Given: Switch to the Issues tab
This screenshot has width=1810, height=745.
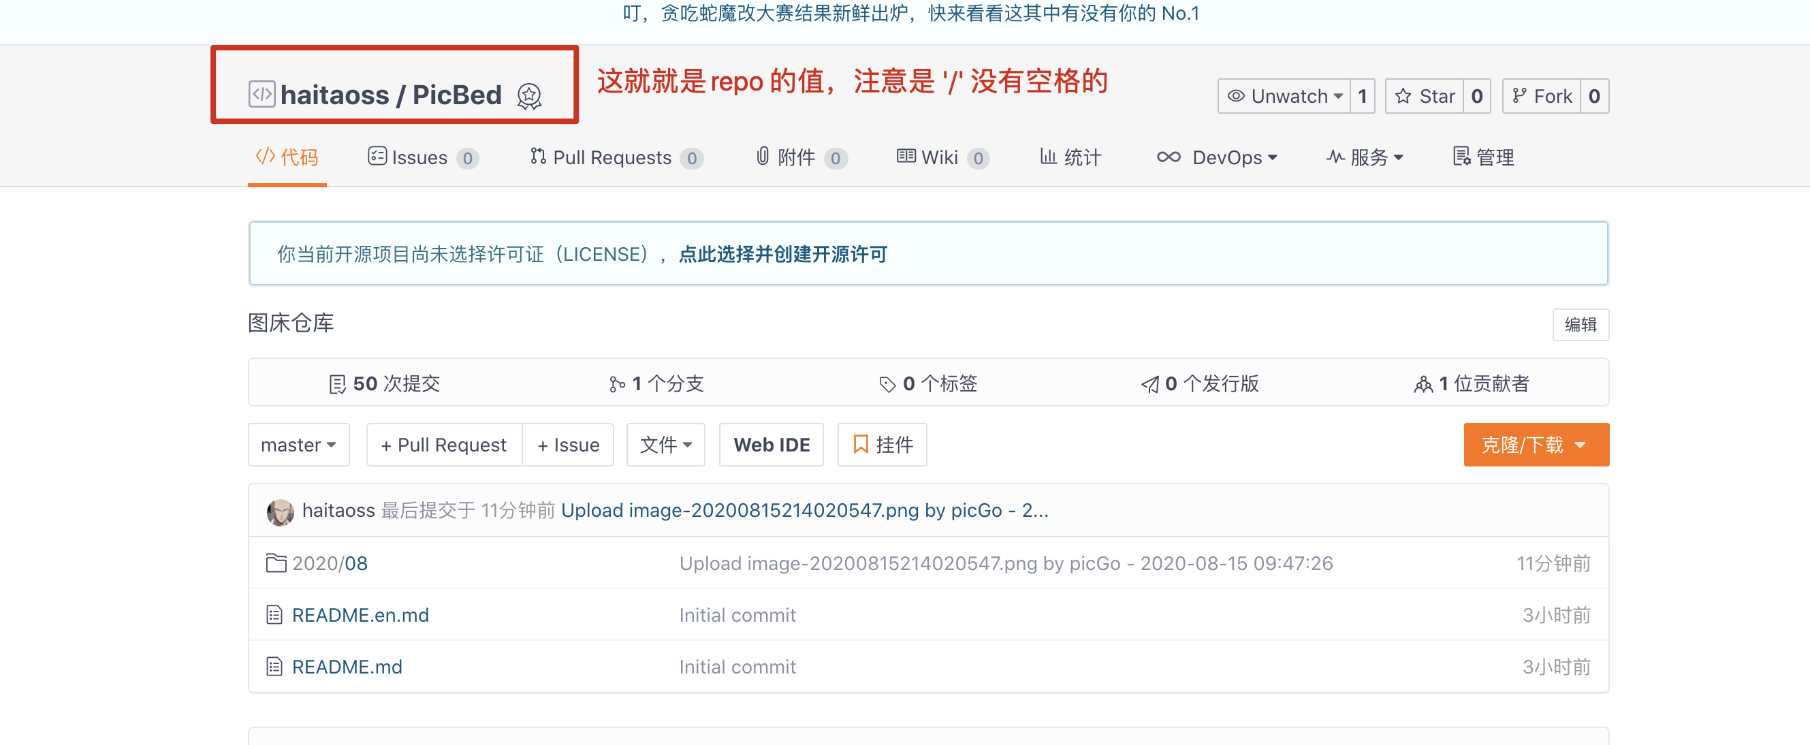Looking at the screenshot, I should coord(422,157).
